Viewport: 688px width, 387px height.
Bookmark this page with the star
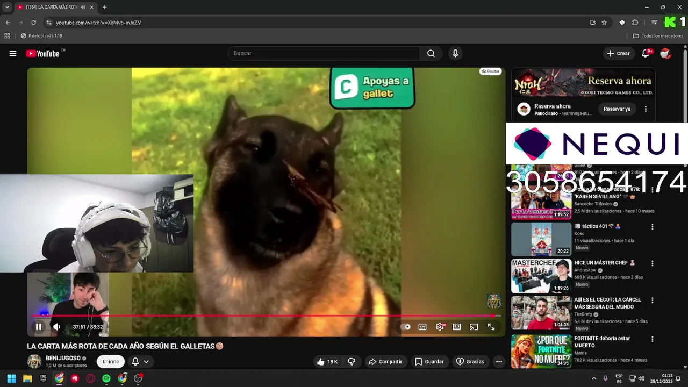pyautogui.click(x=604, y=23)
